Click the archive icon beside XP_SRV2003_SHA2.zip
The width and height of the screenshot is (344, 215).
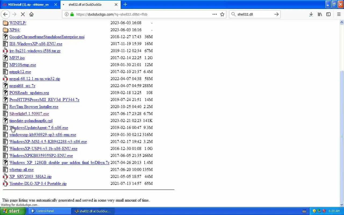pyautogui.click(x=5, y=177)
